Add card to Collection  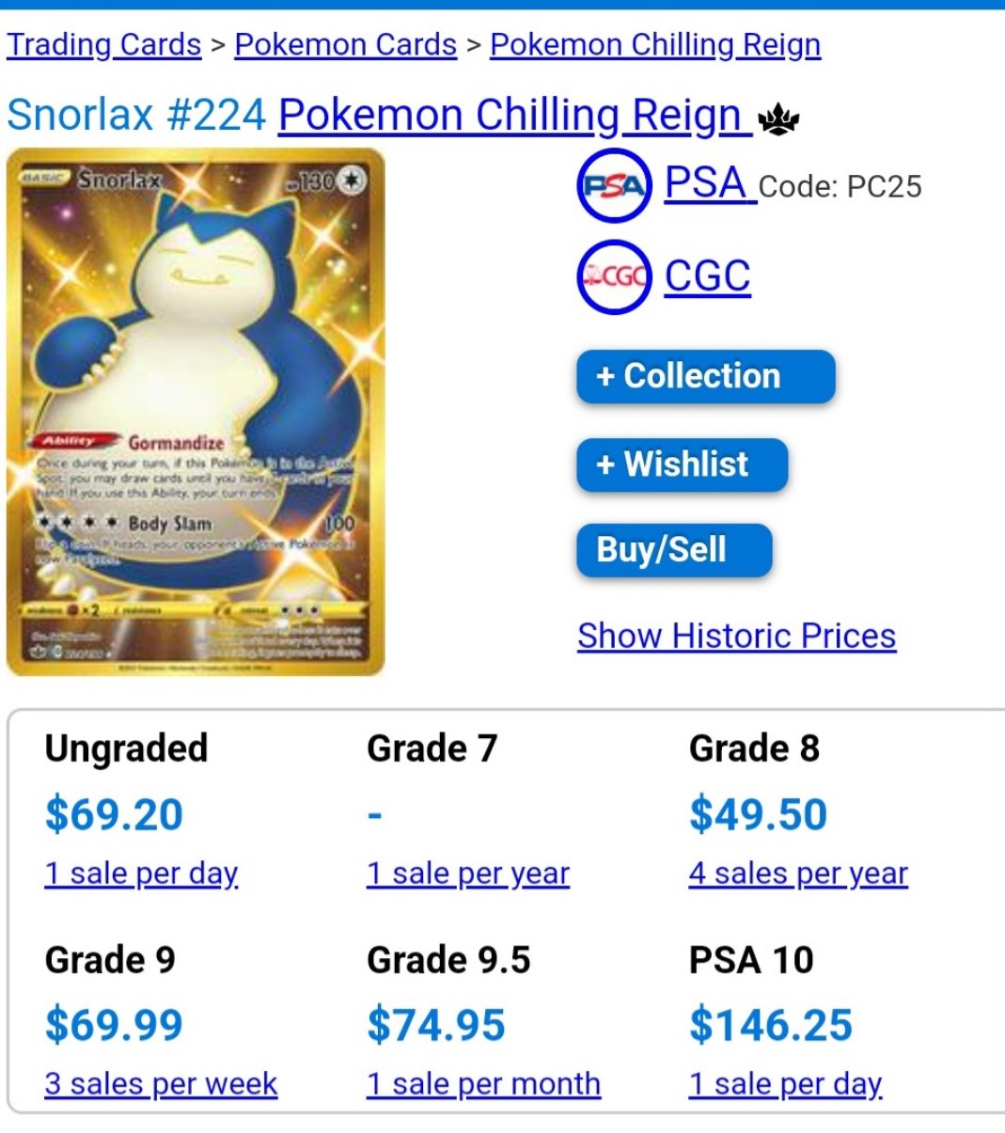[x=706, y=377]
